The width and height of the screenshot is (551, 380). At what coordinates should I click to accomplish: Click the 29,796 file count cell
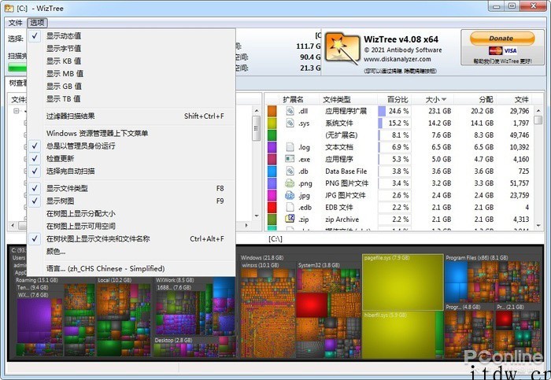coord(520,111)
